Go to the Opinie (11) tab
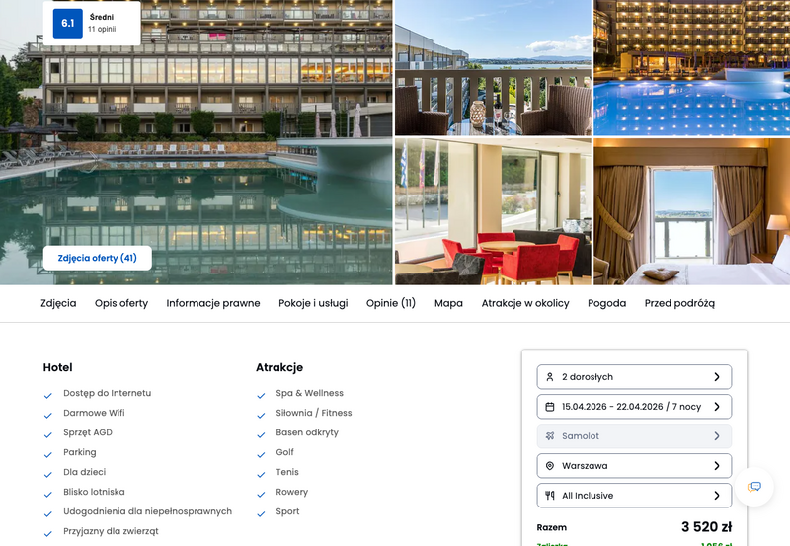Screen dimensions: 790x546 (391, 303)
